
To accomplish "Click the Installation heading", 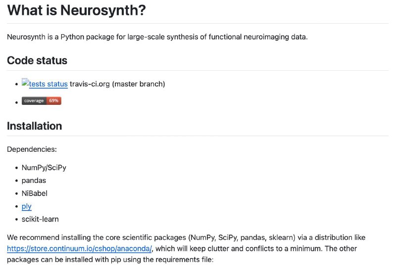I will click(35, 126).
